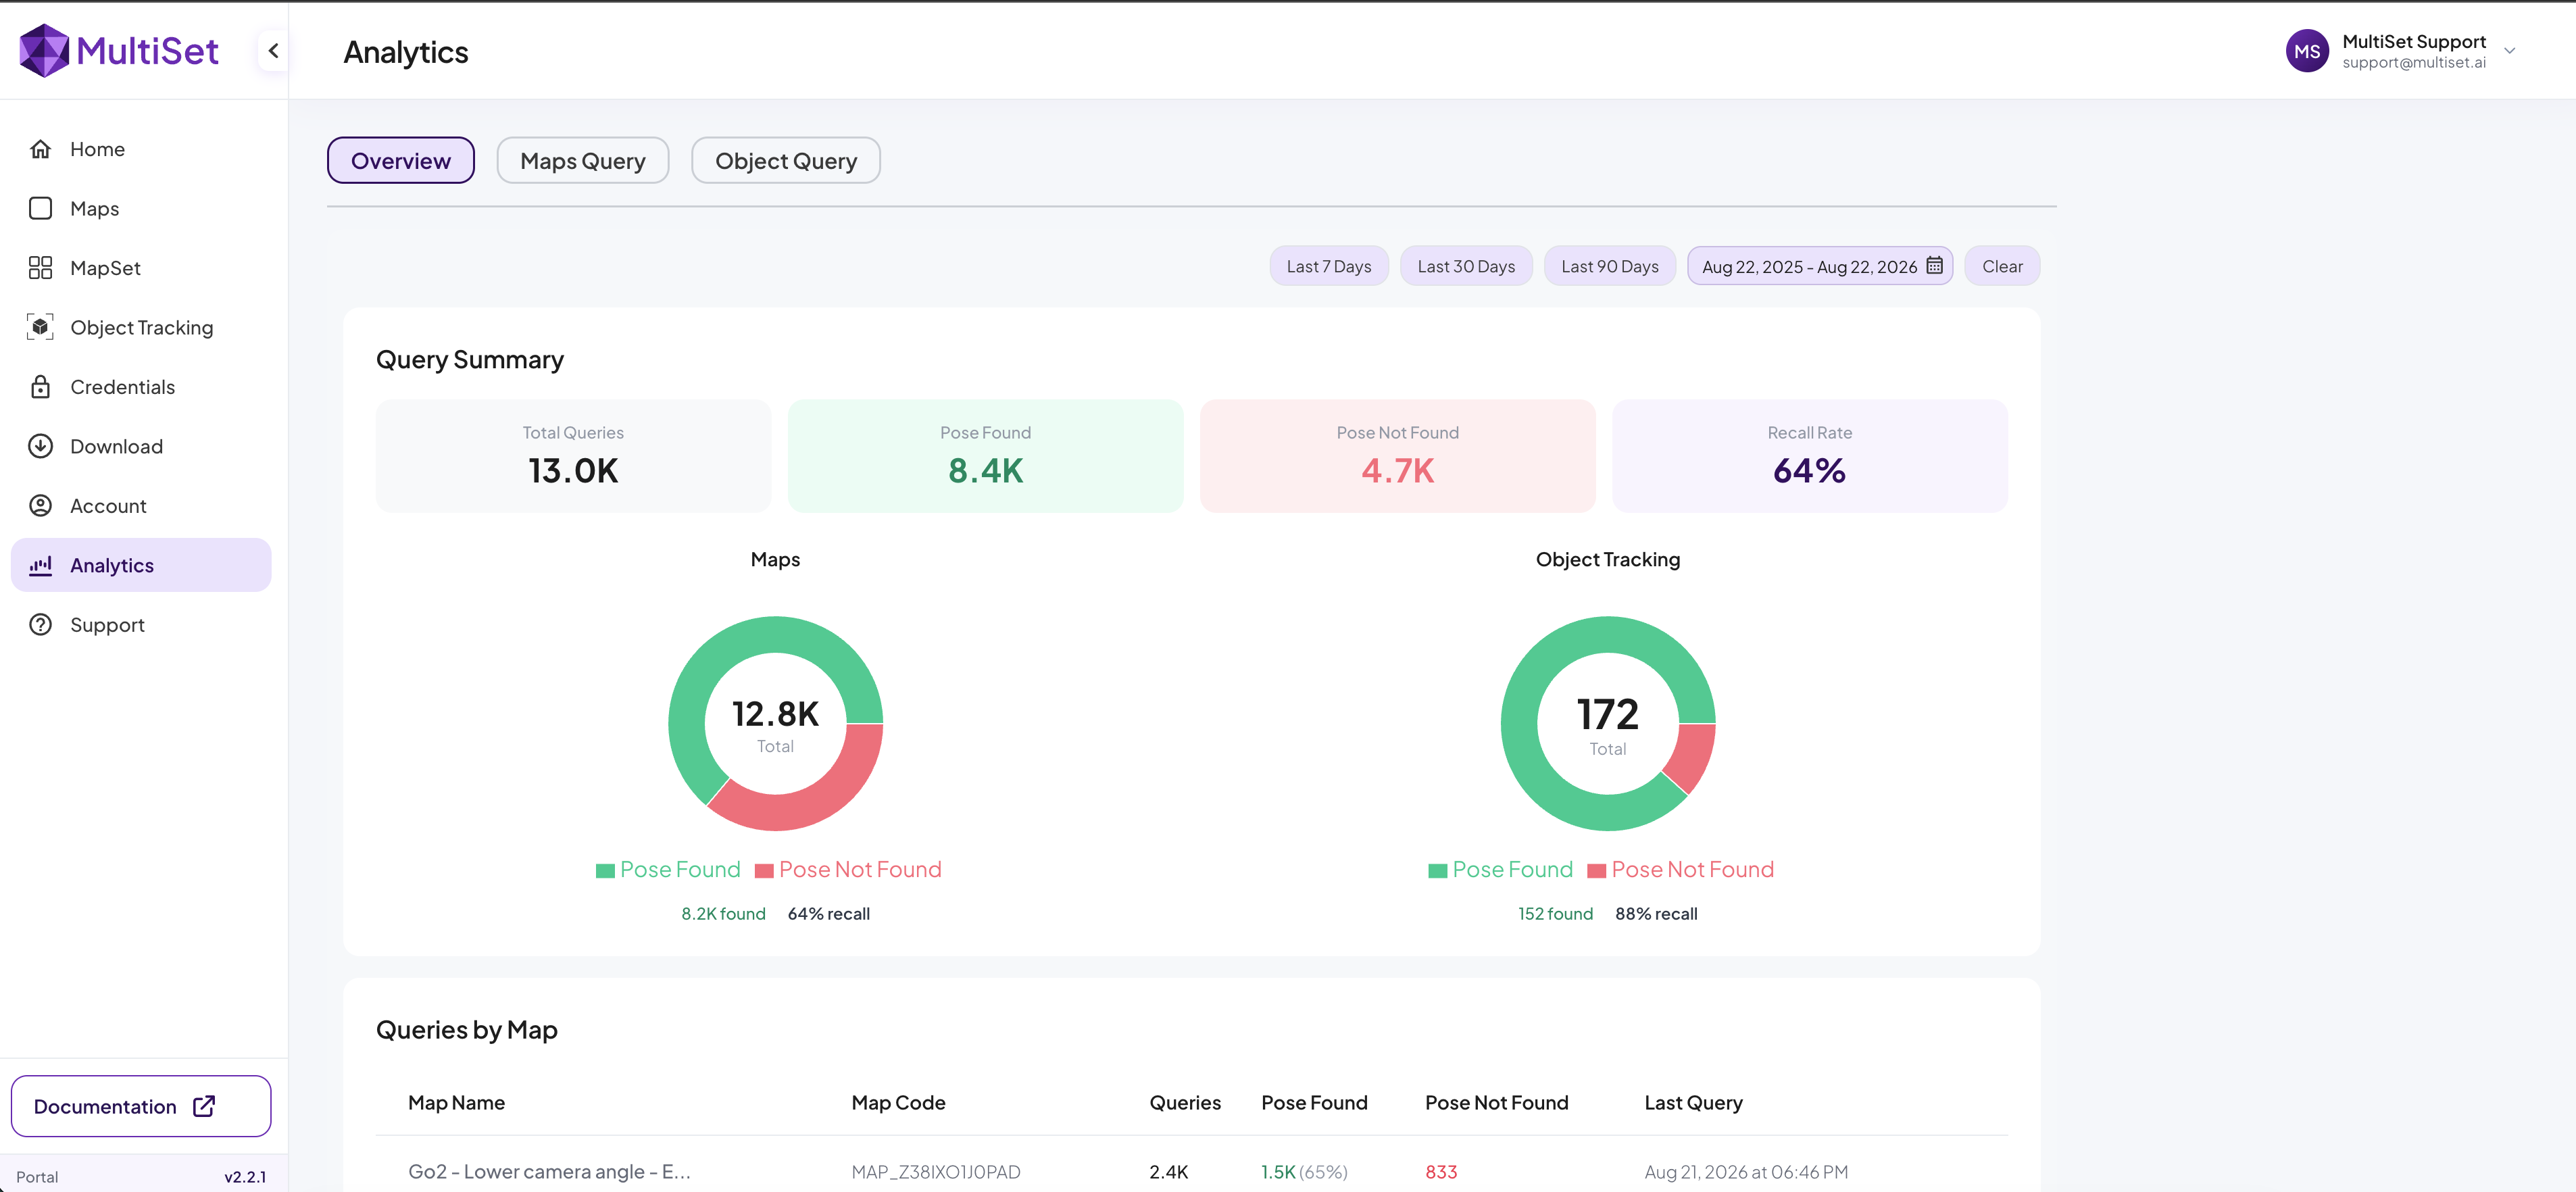Click the external link icon in Documentation

click(x=204, y=1106)
